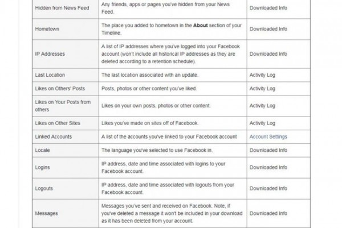
Task: Select the Logins row label
Action: (43, 167)
